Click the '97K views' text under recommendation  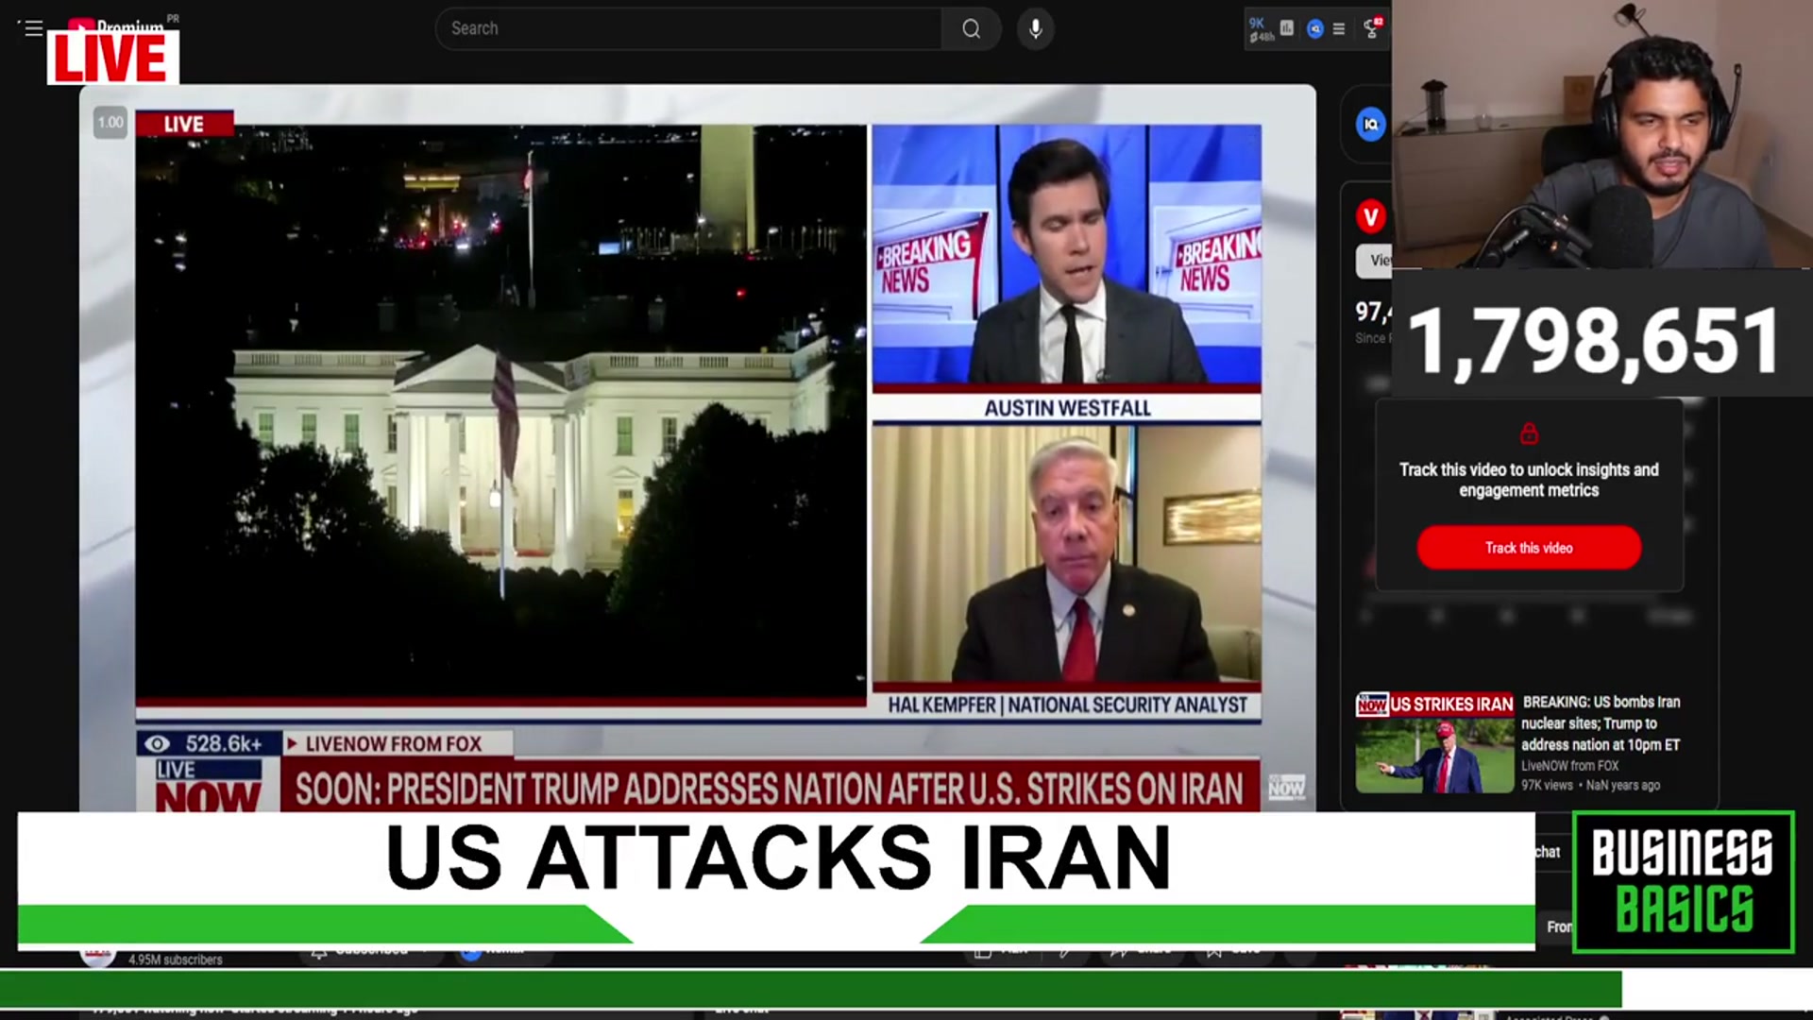1547,785
